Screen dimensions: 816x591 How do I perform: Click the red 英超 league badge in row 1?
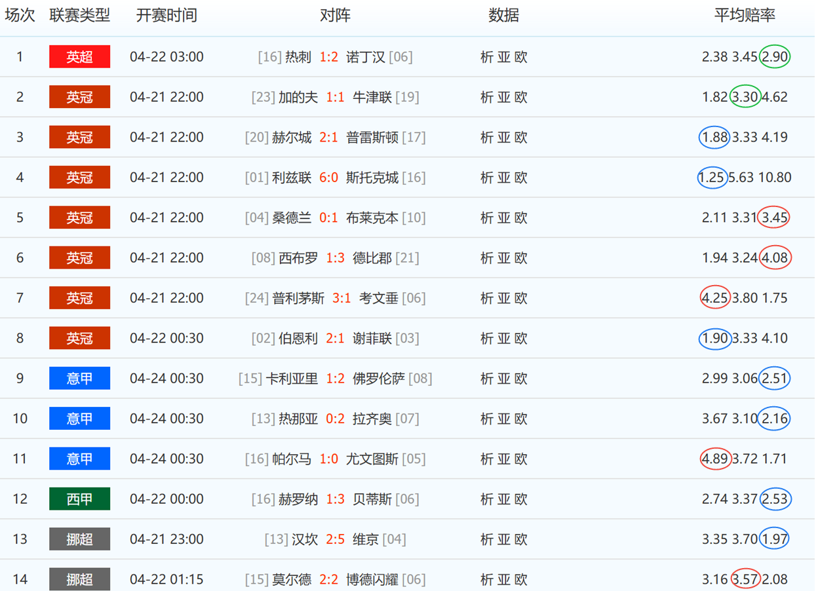pyautogui.click(x=79, y=57)
